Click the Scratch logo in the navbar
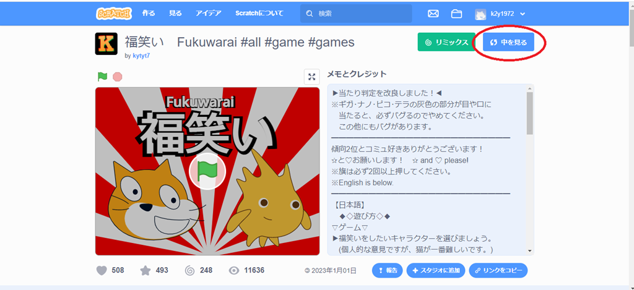The height and width of the screenshot is (290, 634). [x=114, y=14]
